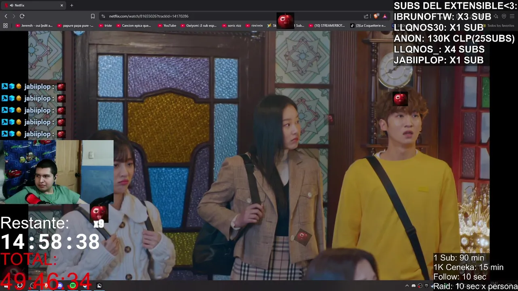The width and height of the screenshot is (518, 291).
Task: Open Epic Games tray icon
Action: pyautogui.click(x=427, y=286)
